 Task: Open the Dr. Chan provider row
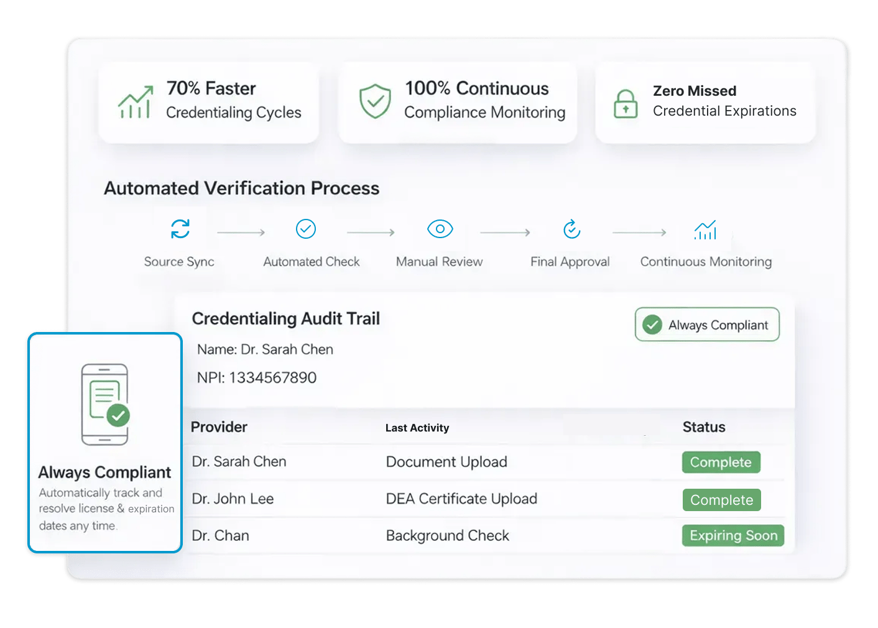coord(221,535)
